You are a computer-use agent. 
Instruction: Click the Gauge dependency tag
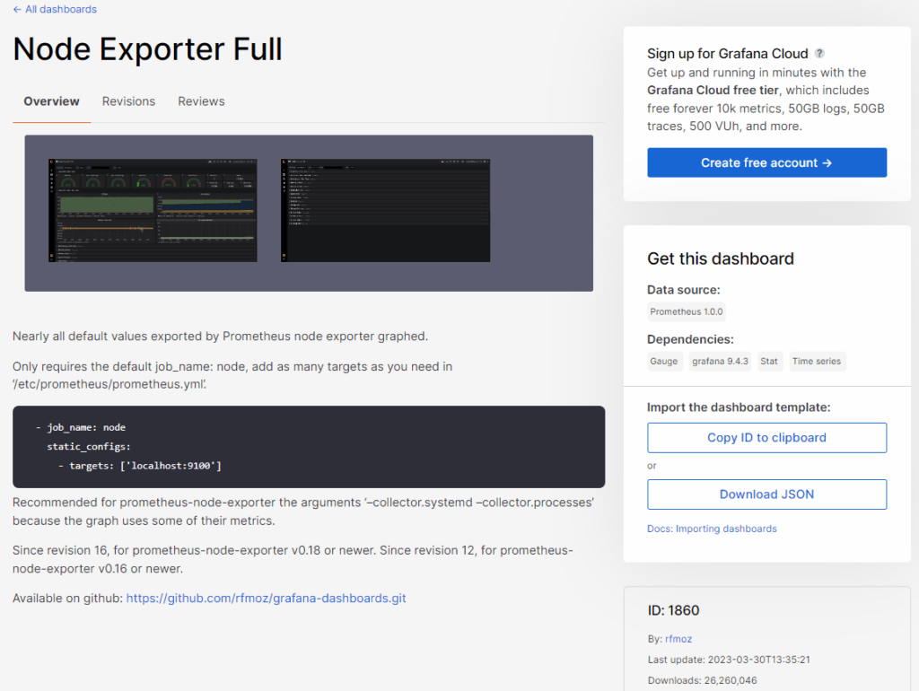coord(663,361)
